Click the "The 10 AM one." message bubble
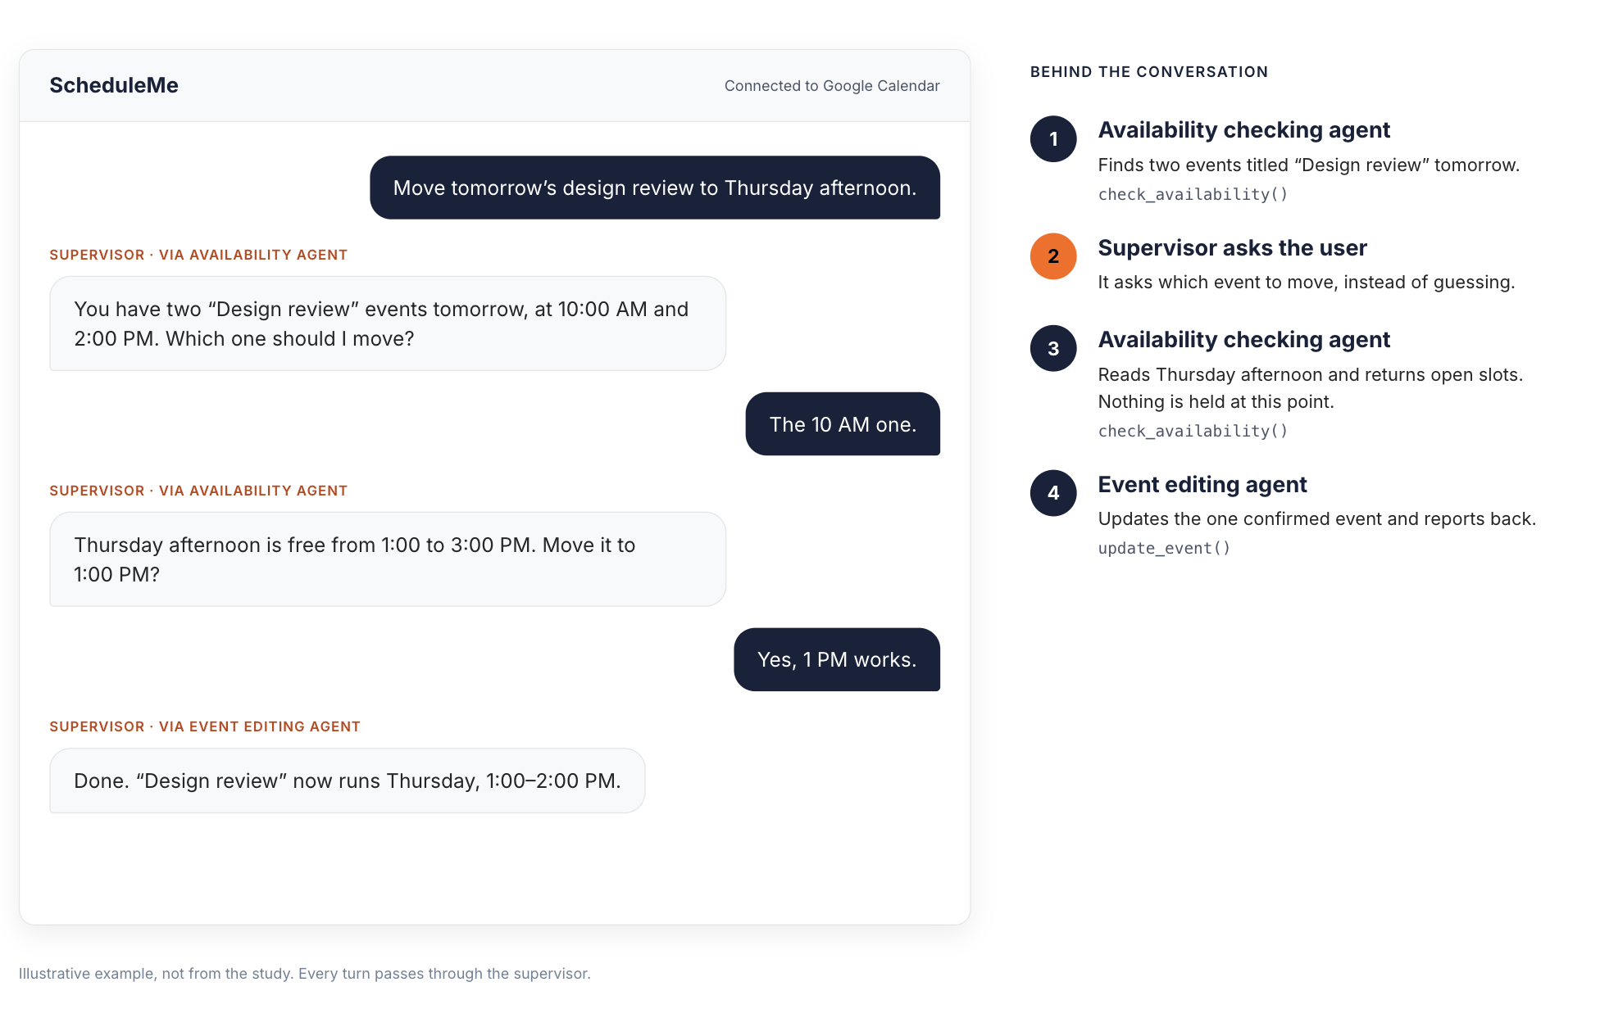Image resolution: width=1600 pixels, height=1009 pixels. point(843,424)
